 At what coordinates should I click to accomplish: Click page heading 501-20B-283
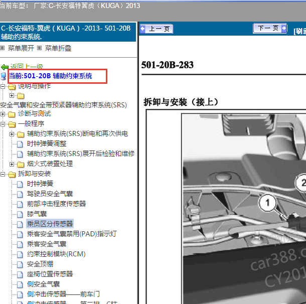167,65
